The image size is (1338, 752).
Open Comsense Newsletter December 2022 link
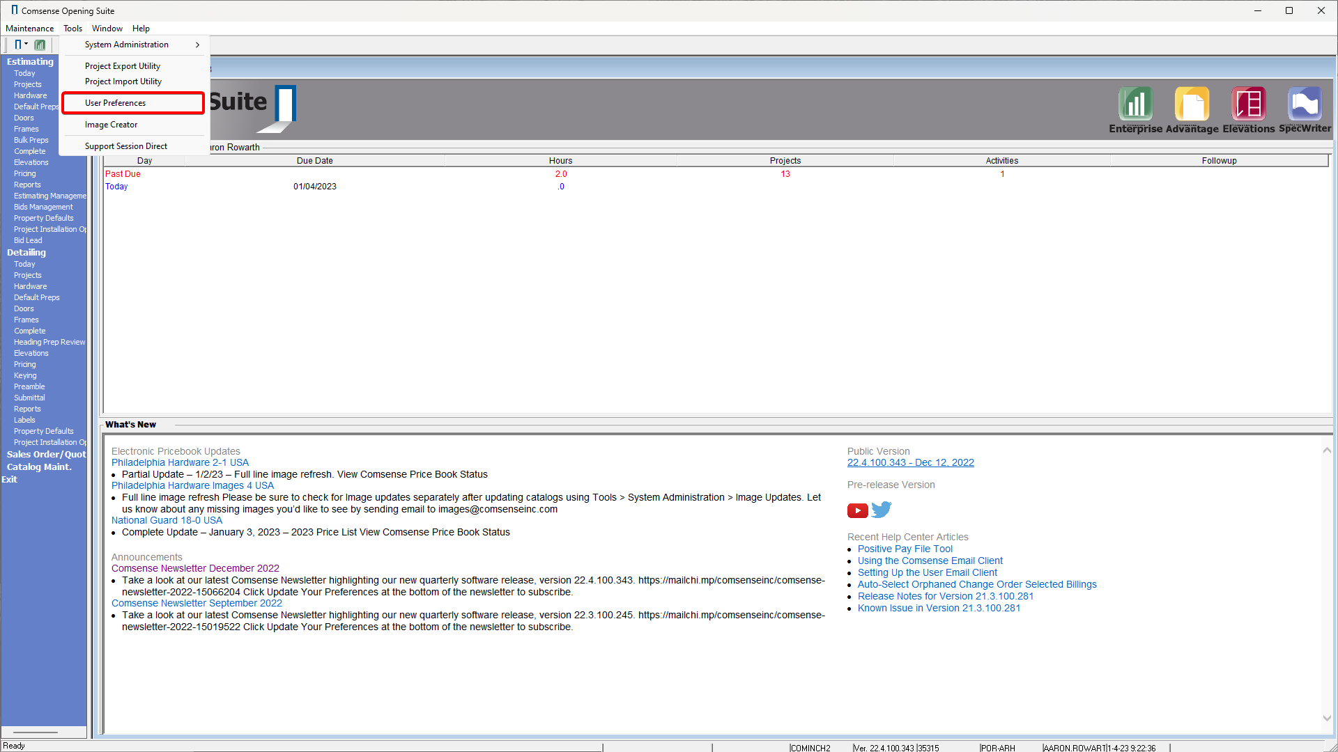click(x=195, y=568)
